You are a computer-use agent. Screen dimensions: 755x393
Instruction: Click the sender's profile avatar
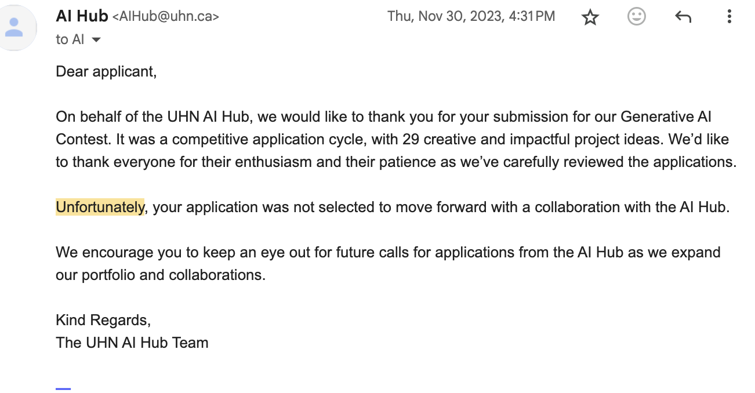coord(14,27)
